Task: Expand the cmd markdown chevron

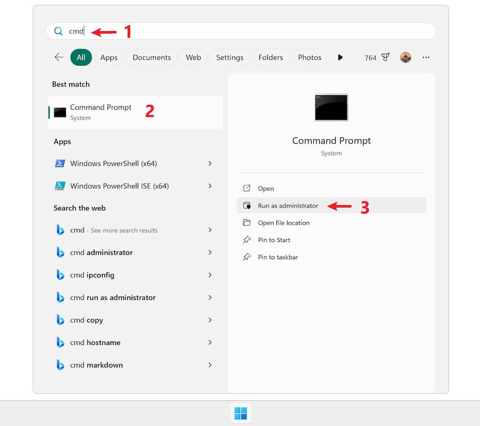Action: click(x=210, y=365)
